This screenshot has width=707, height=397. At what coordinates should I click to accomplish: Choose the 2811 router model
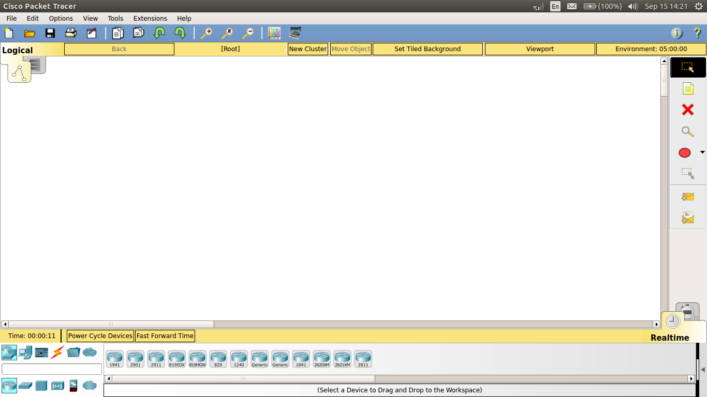[x=363, y=358]
